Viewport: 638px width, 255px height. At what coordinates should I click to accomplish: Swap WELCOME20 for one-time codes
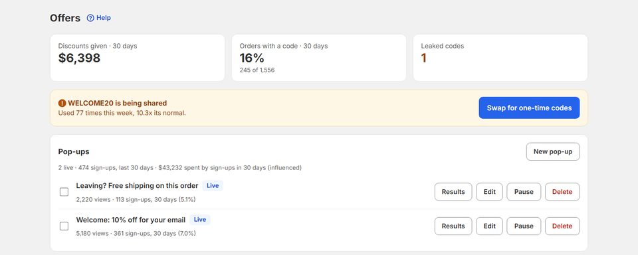529,108
